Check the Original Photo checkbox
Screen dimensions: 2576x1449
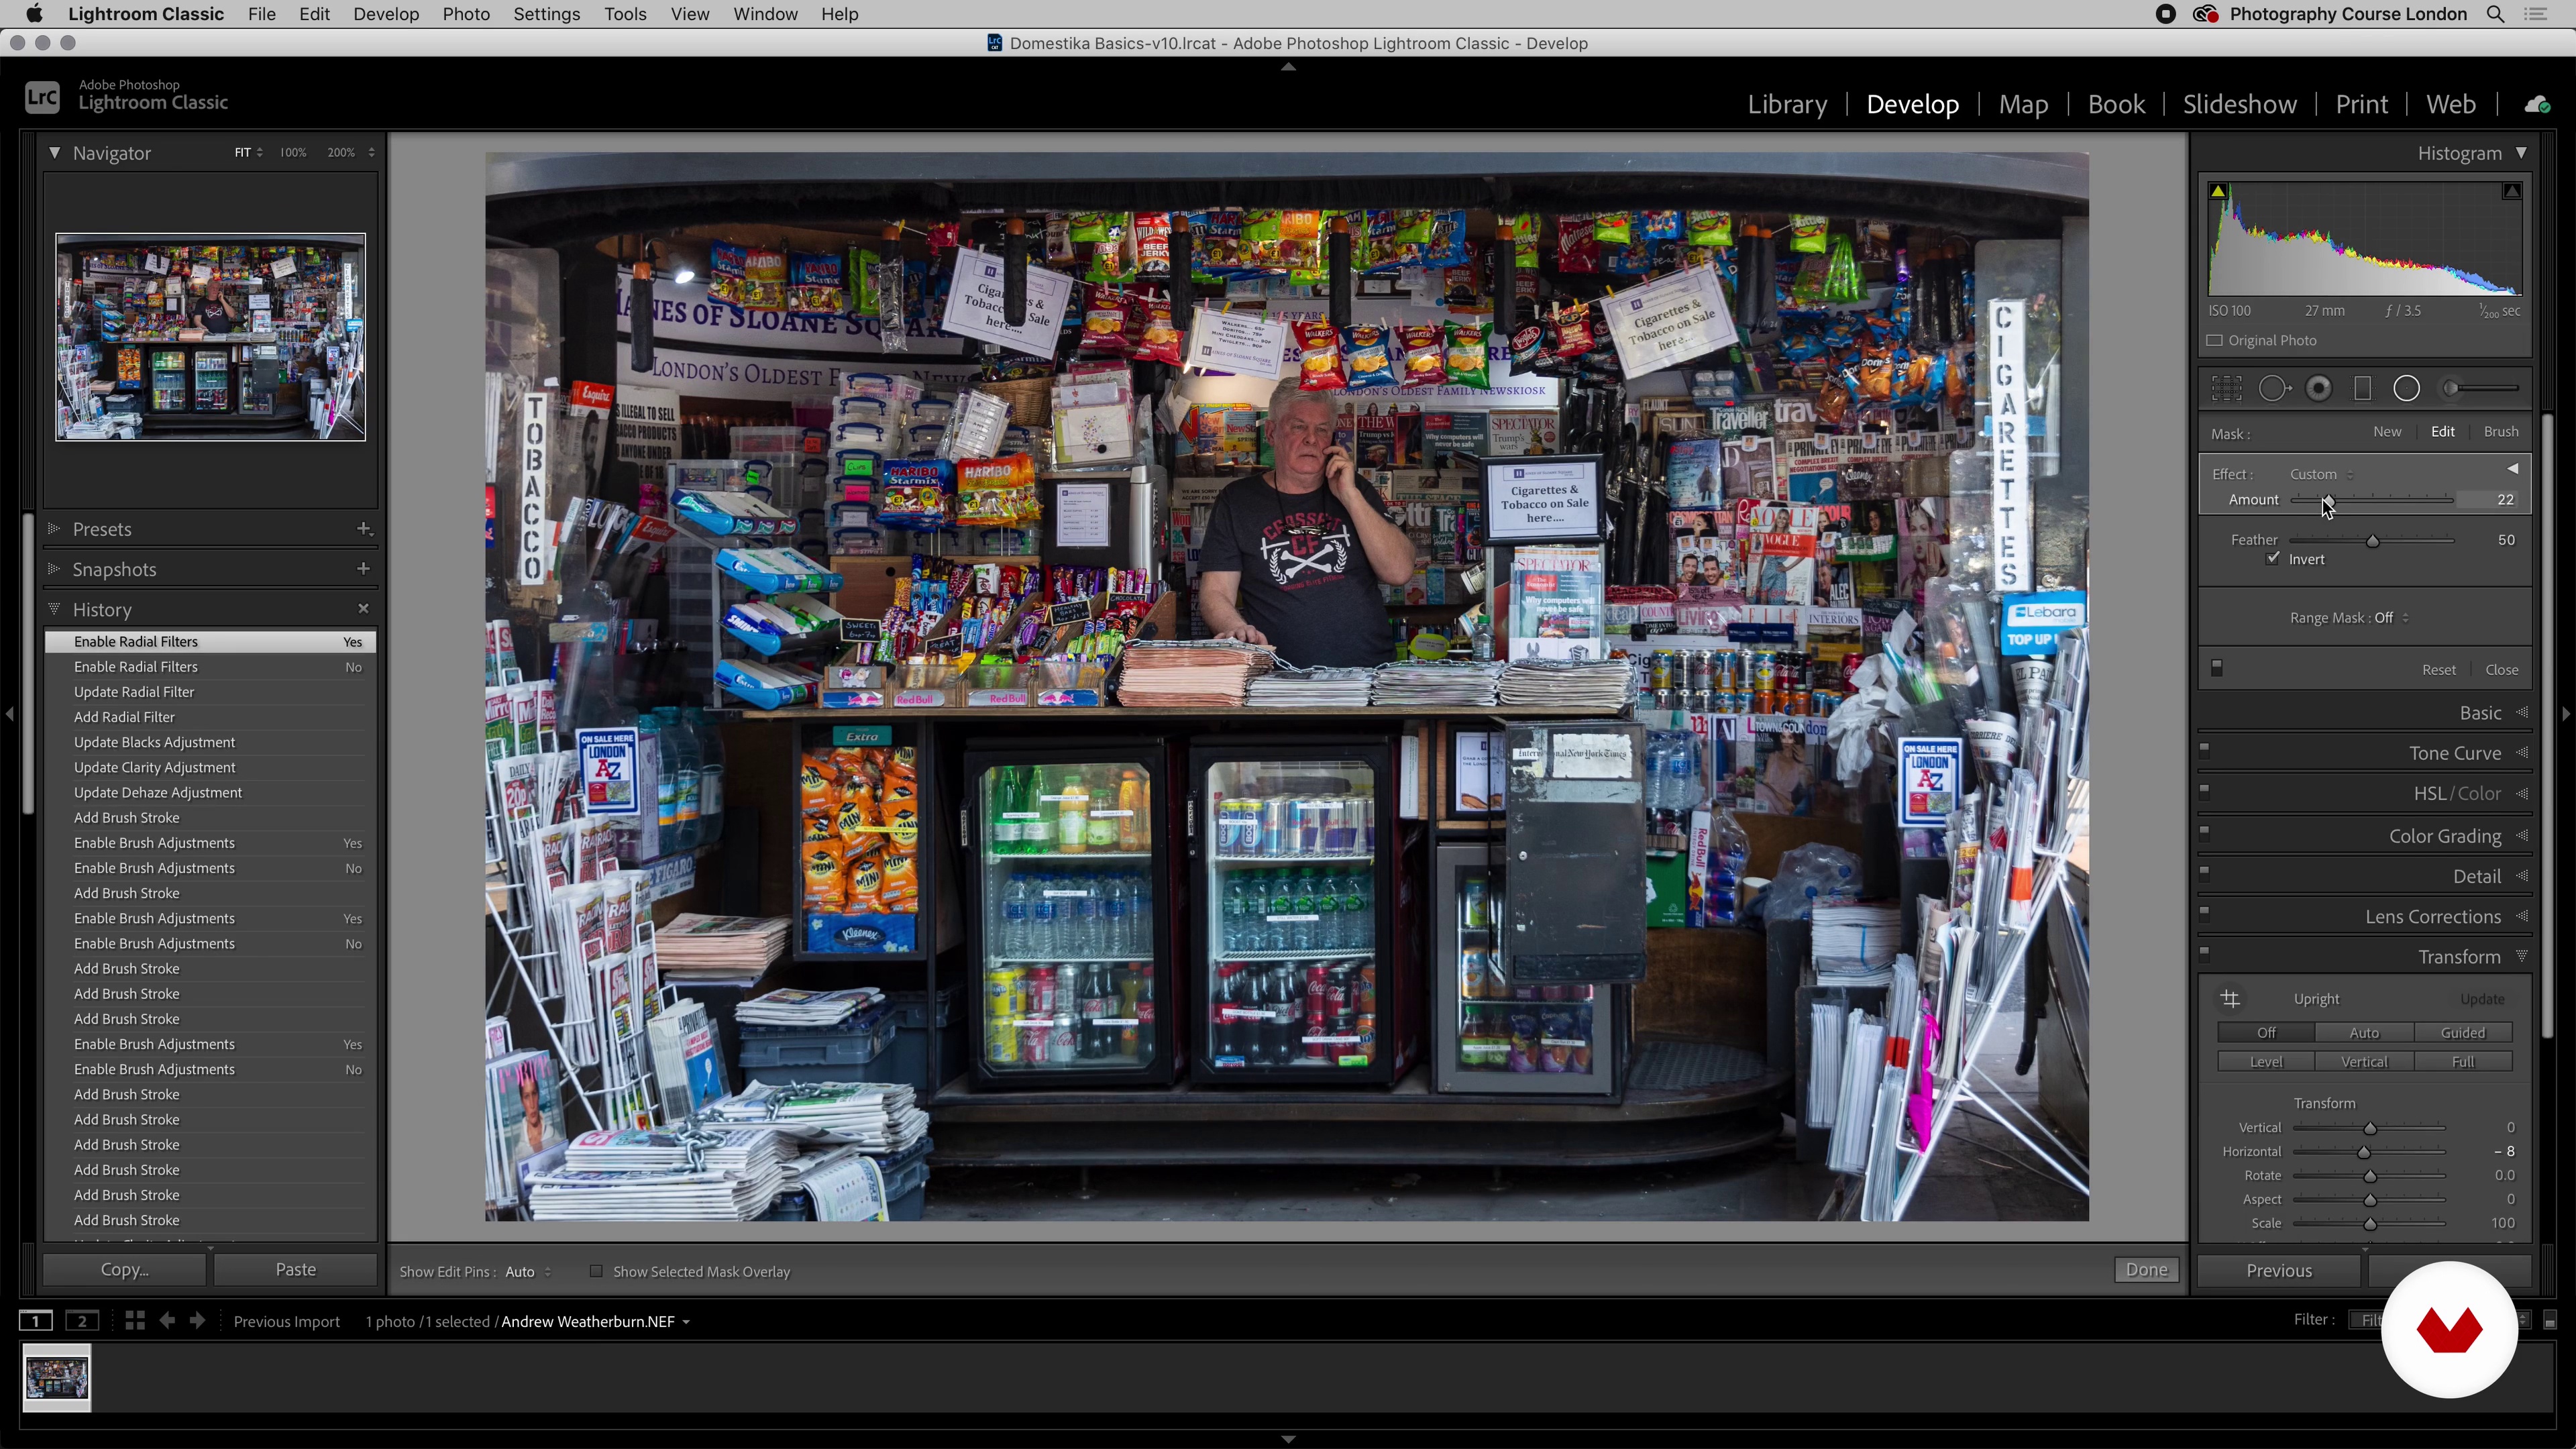[x=2215, y=340]
